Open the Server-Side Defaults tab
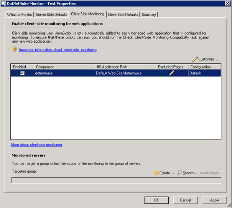Image resolution: width=232 pixels, height=208 pixels. point(51,15)
